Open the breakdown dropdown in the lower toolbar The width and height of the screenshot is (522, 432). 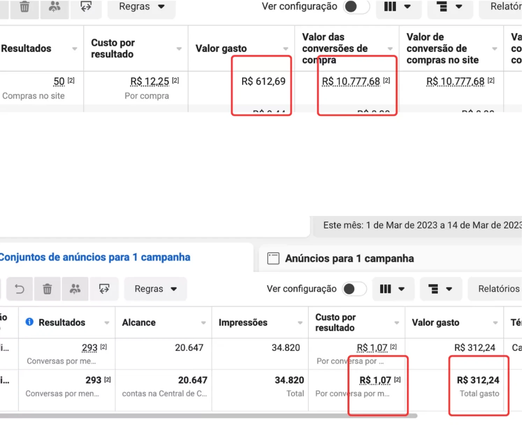(x=441, y=289)
